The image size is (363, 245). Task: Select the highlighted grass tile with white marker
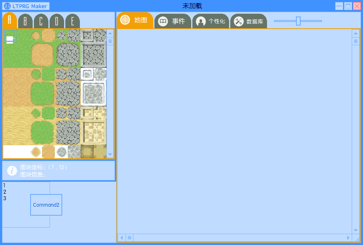pos(10,36)
